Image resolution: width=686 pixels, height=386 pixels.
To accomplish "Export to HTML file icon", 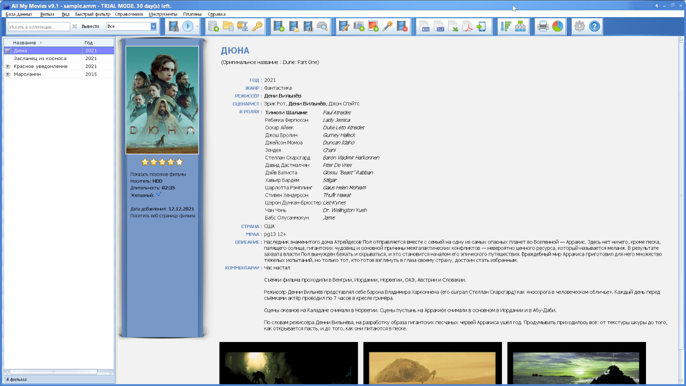I will (425, 26).
